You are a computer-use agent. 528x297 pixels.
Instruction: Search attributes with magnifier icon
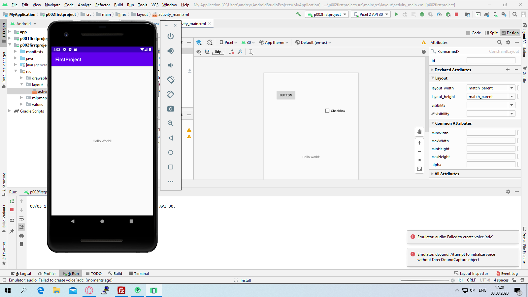click(x=500, y=42)
